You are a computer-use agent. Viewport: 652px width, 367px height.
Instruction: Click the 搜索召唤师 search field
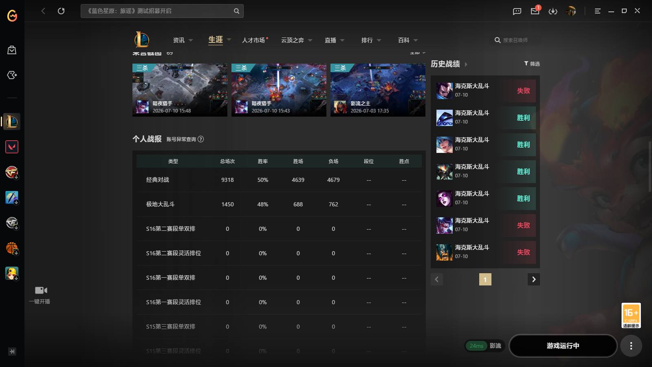tap(515, 40)
